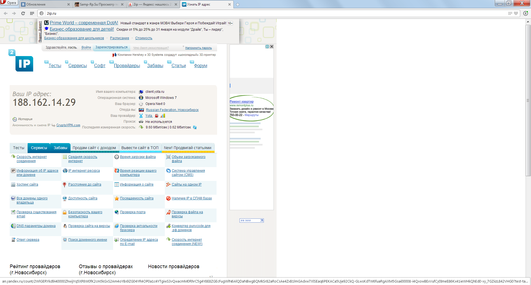Open the Speed Dial grid icon
The height and width of the screenshot is (285, 531).
32,13
